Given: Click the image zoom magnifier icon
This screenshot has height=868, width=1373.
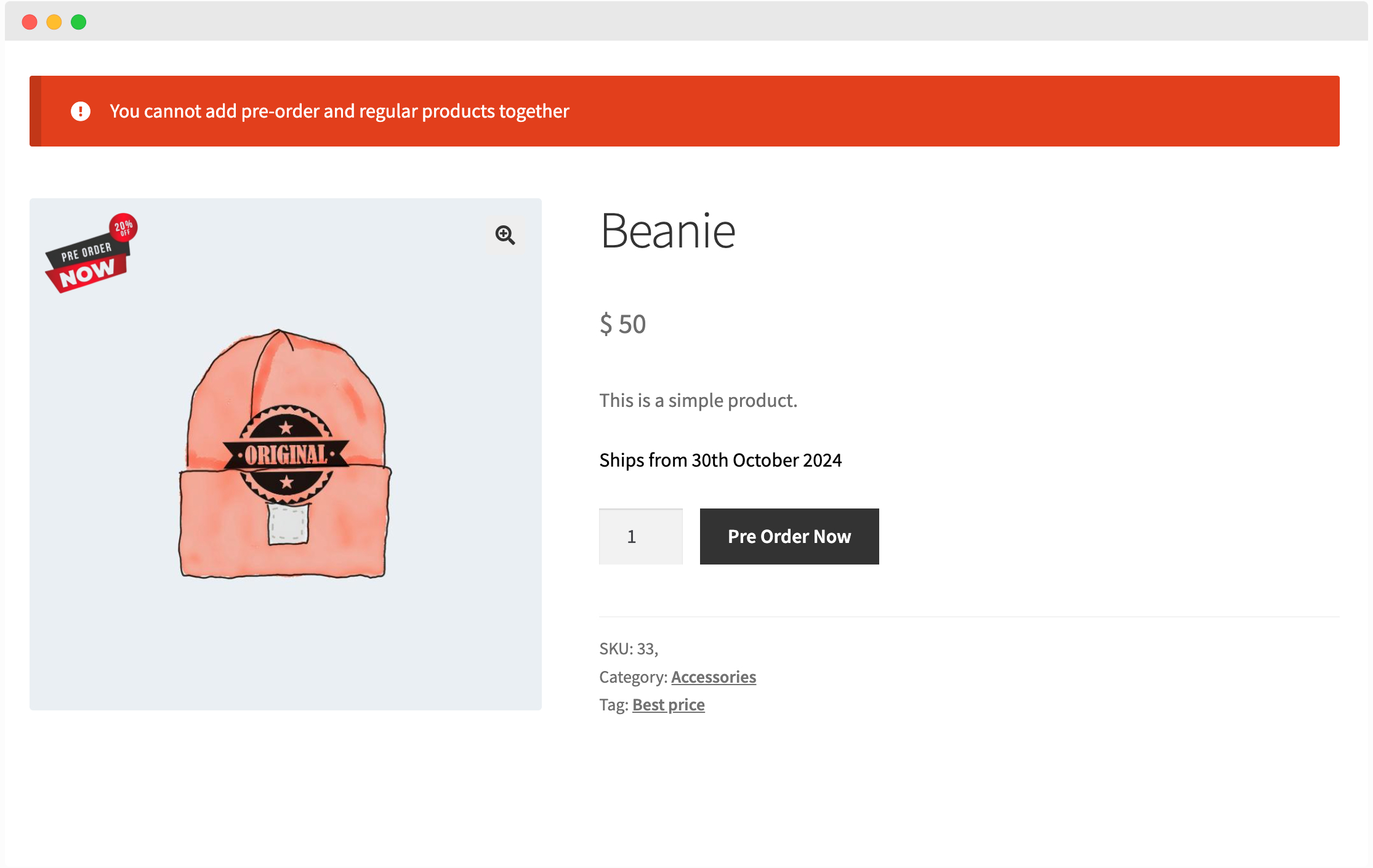Looking at the screenshot, I should (x=505, y=236).
